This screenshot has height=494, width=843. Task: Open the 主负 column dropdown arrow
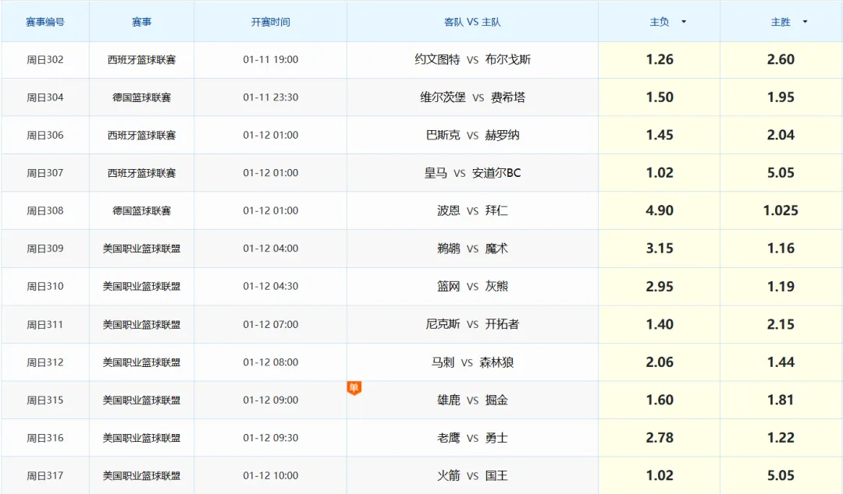point(684,22)
